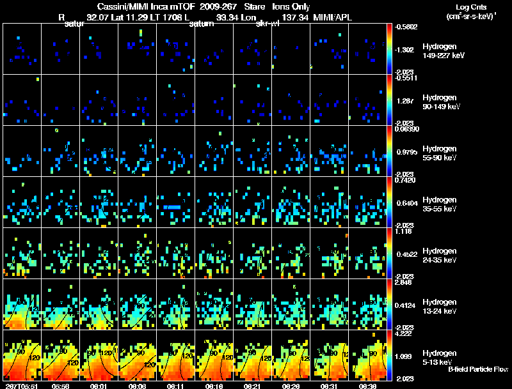The width and height of the screenshot is (512, 389).
Task: Click the 0.9795 colorbar midpoint value
Action: tap(407, 152)
